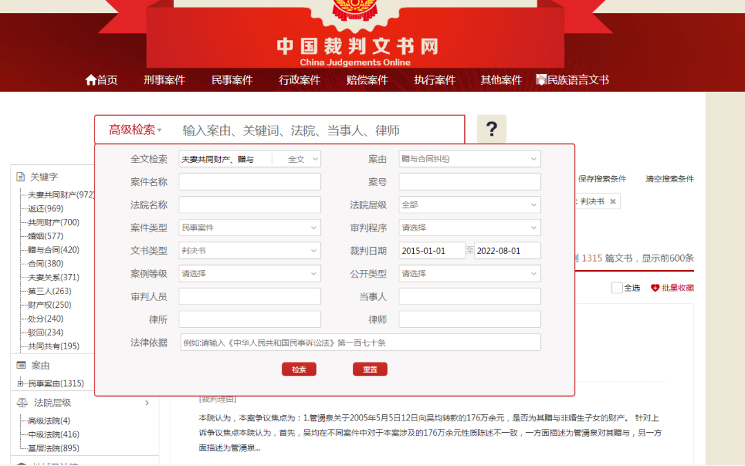Click the main search box
This screenshot has height=466, width=745.
pos(318,130)
